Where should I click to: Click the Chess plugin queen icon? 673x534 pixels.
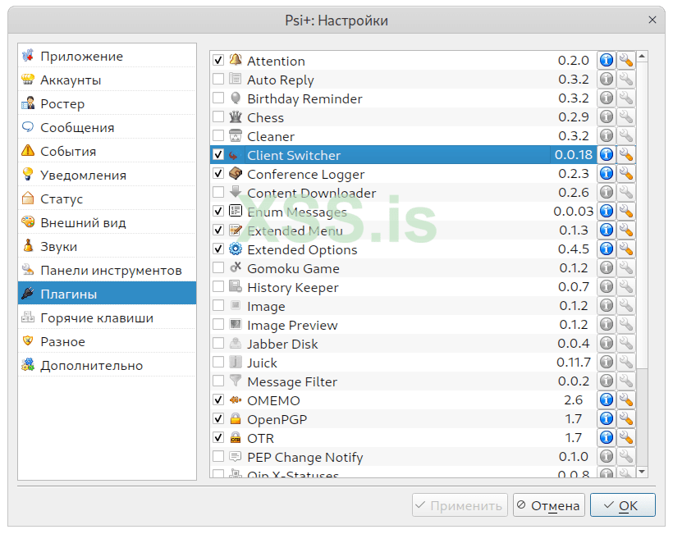[236, 116]
